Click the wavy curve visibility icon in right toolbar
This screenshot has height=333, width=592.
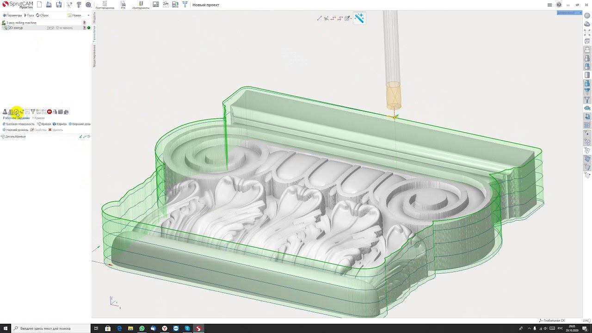tap(587, 142)
